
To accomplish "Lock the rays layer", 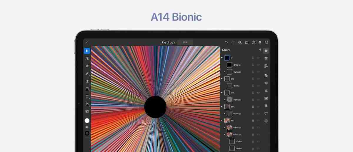I will (x=253, y=93).
